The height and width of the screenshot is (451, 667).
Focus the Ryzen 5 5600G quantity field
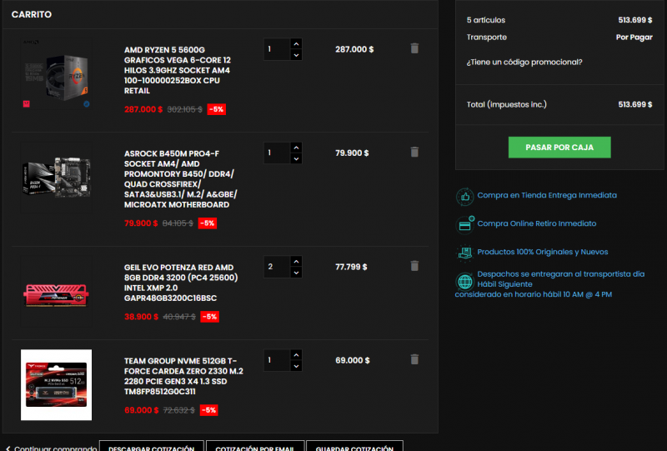point(277,49)
